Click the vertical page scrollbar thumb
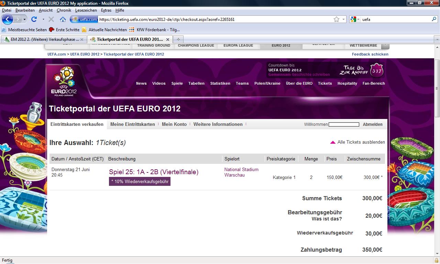This screenshot has height=264, width=440. [x=437, y=88]
